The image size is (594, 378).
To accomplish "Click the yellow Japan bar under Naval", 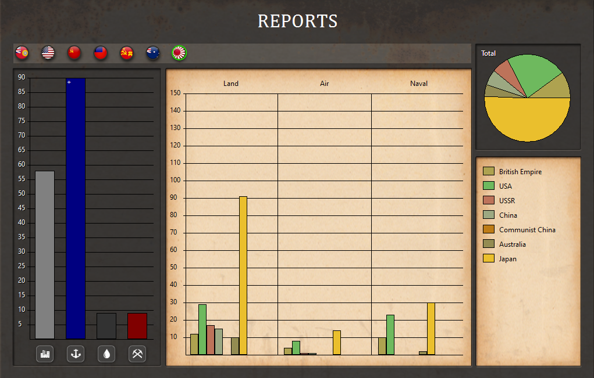I will (431, 329).
